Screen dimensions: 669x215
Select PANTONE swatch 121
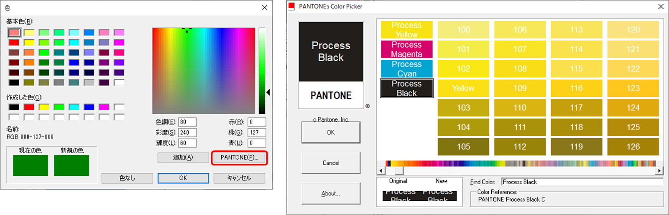point(633,49)
